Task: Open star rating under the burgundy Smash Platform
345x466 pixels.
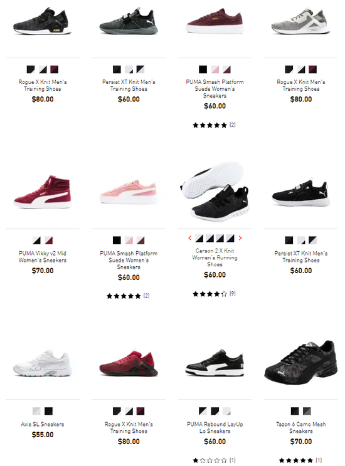Action: pos(214,125)
